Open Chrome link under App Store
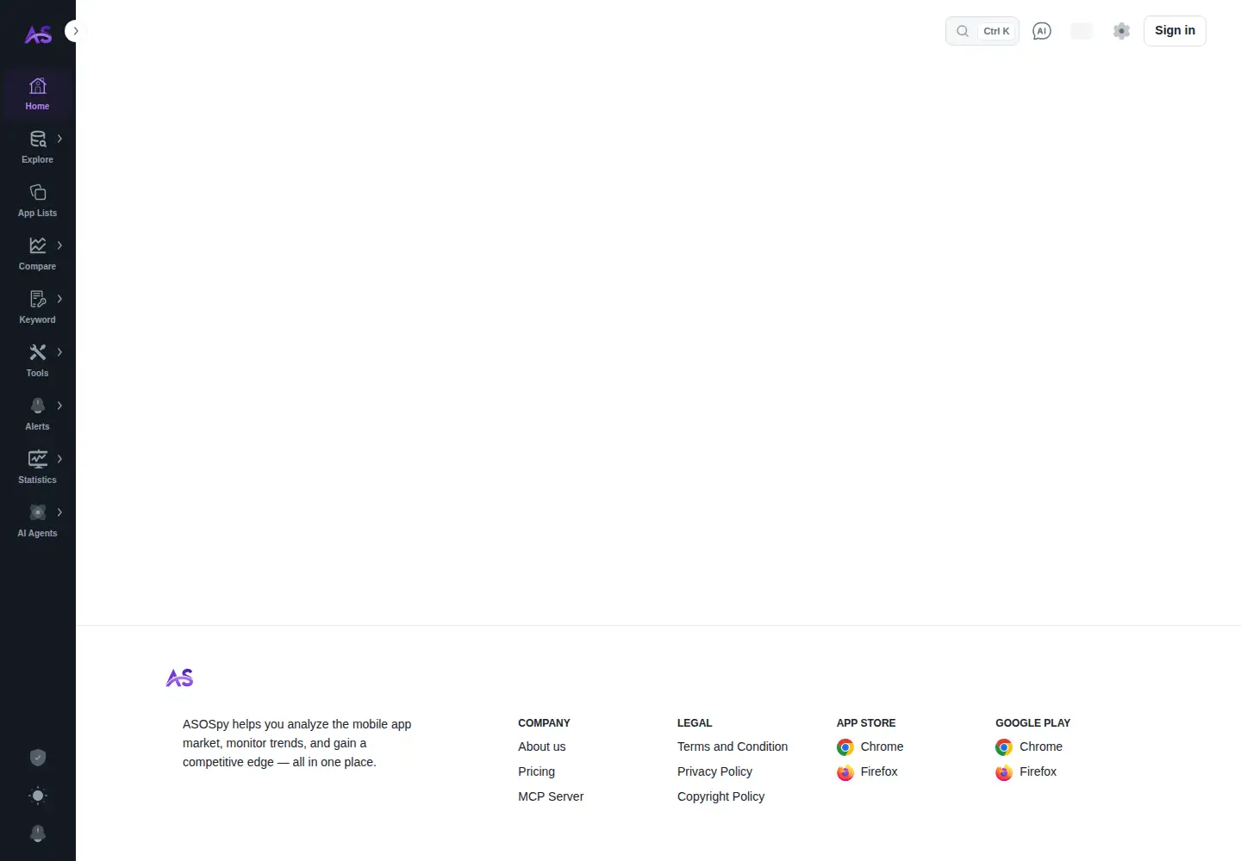 [x=870, y=746]
